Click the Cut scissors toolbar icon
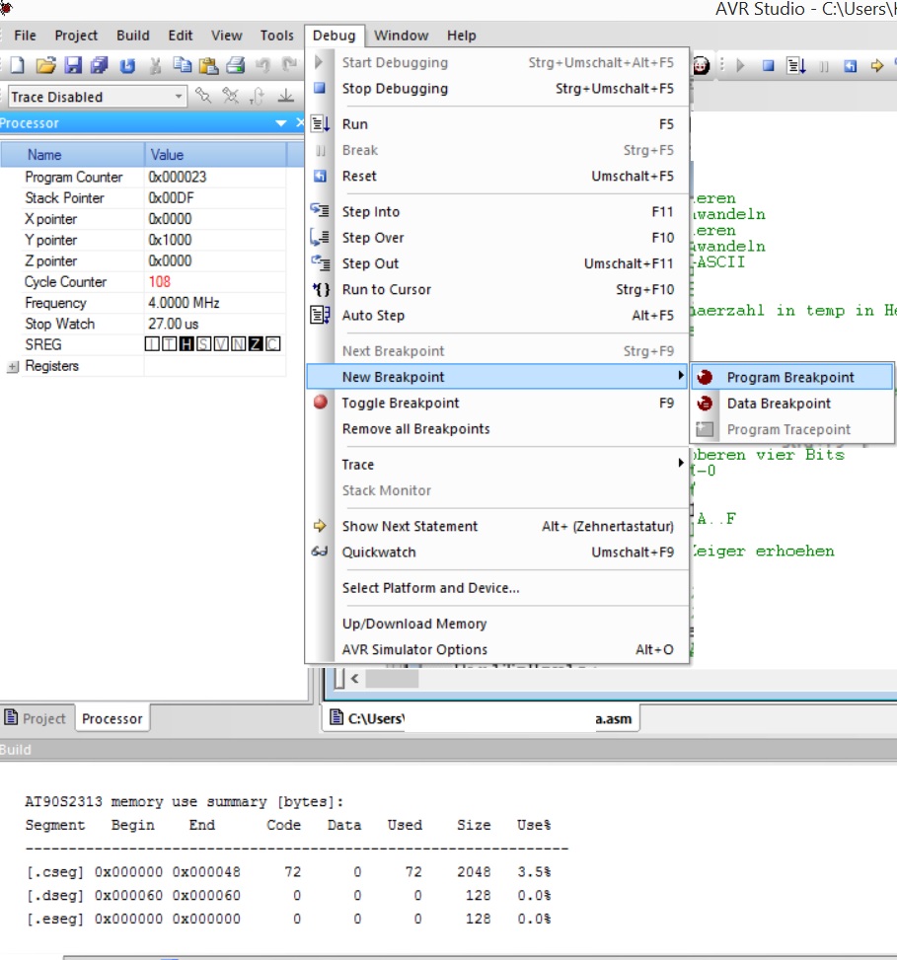Viewport: 897px width, 960px height. tap(155, 65)
